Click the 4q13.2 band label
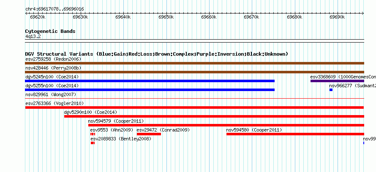Image resolution: width=376 pixels, height=172 pixels. (33, 36)
